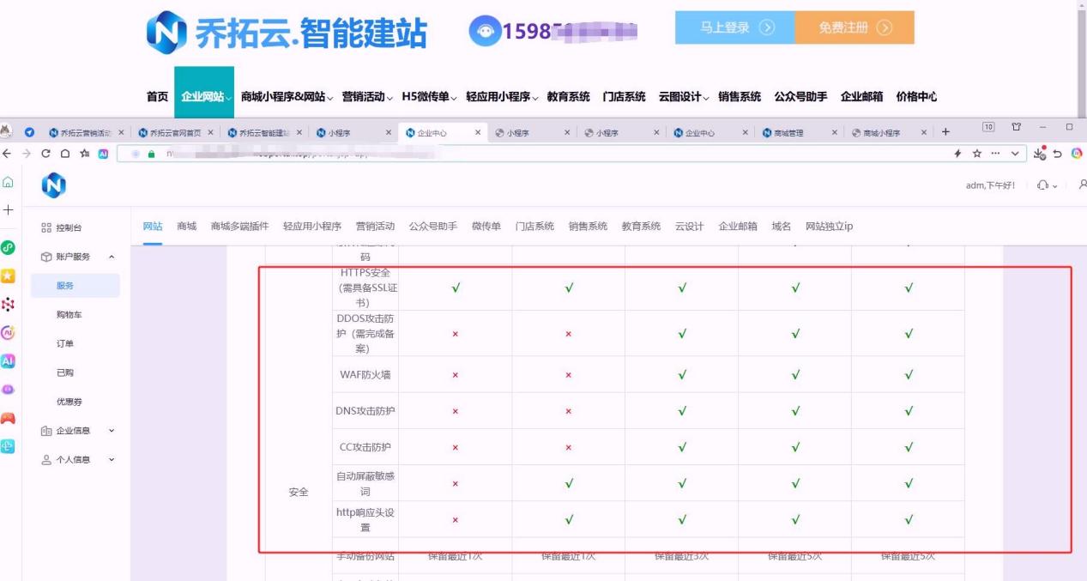The height and width of the screenshot is (581, 1087).
Task: Click the browser home icon
Action: coord(65,154)
